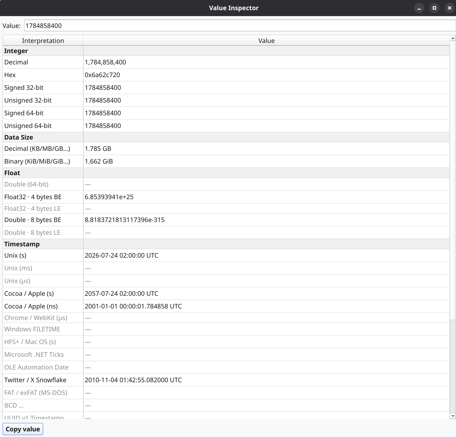
Task: Select the Float group row
Action: point(226,173)
